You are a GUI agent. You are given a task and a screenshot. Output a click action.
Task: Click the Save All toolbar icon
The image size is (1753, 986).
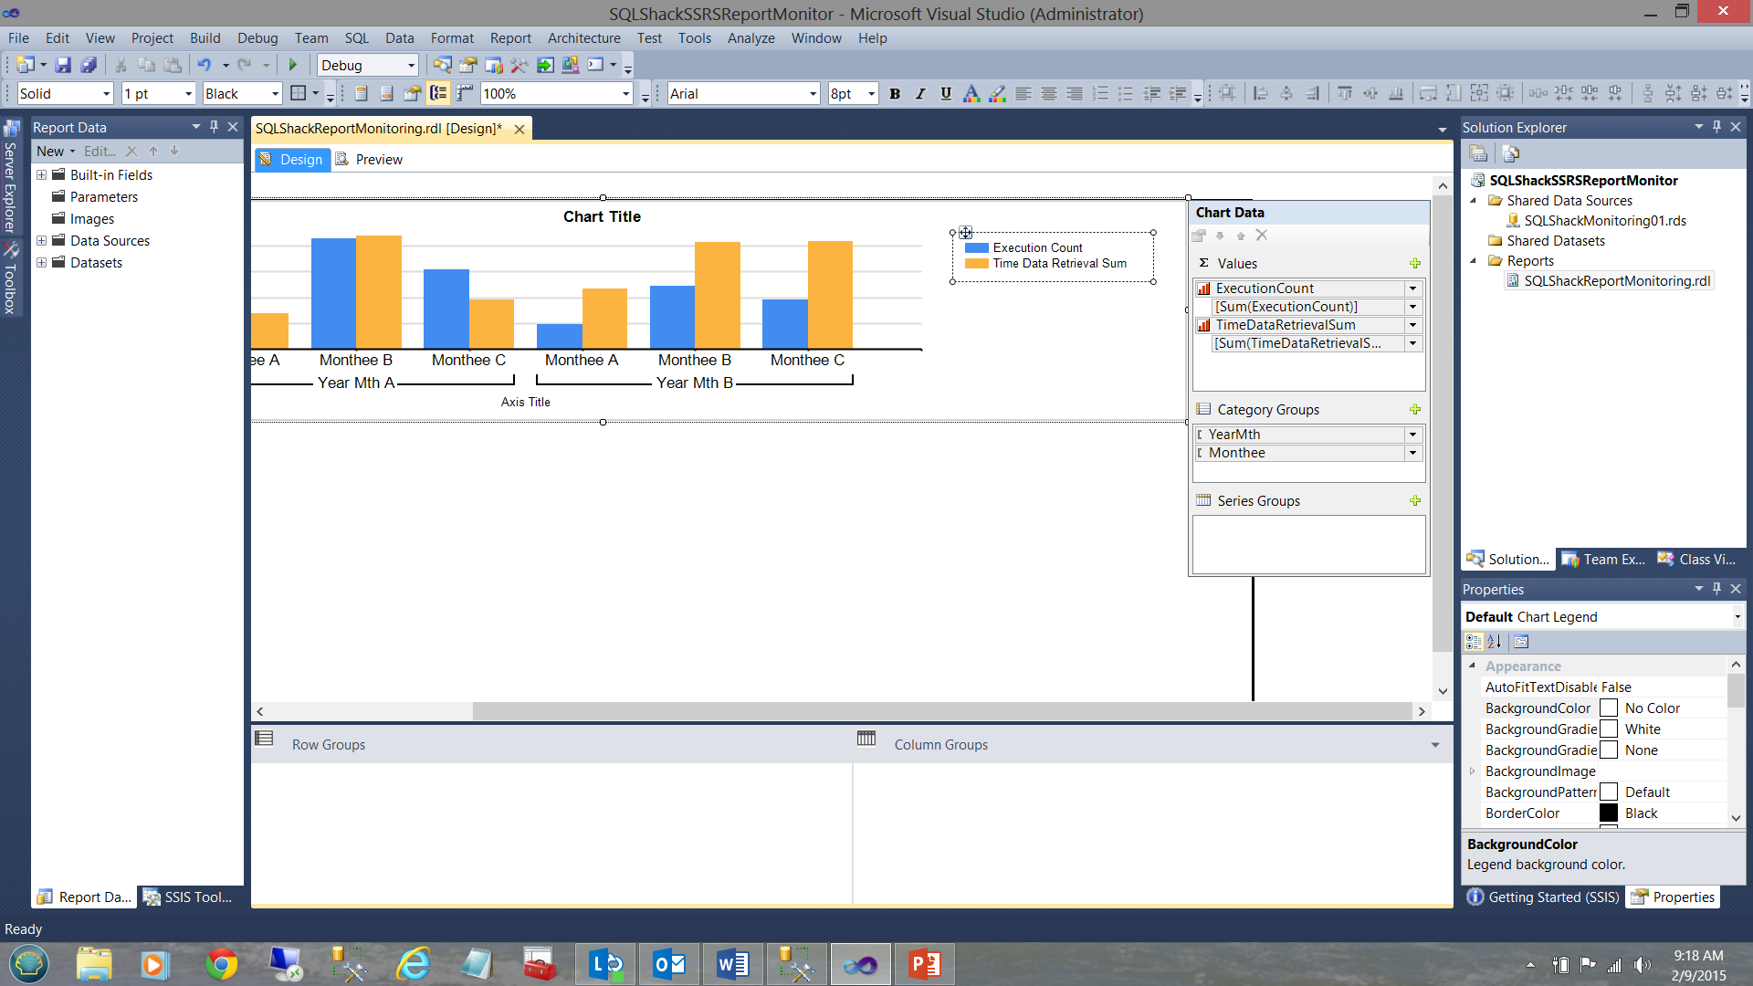tap(89, 65)
